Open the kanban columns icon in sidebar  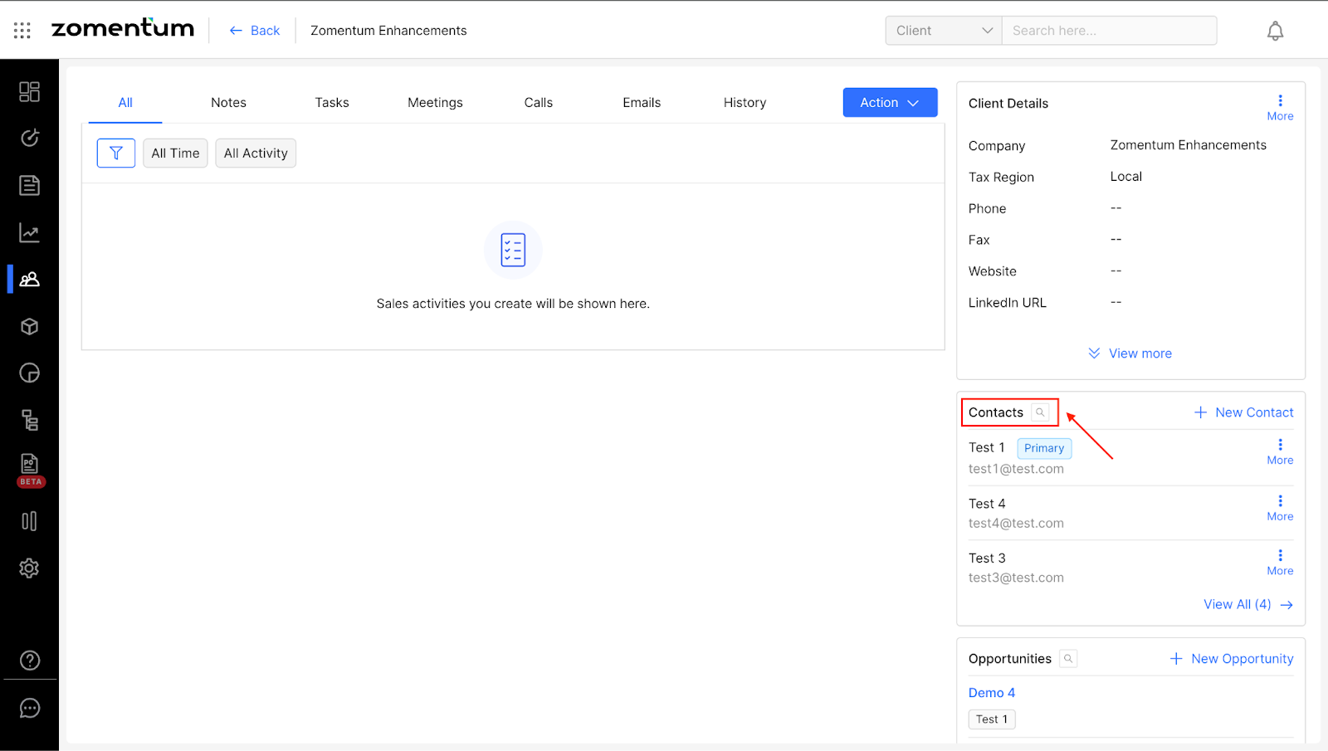pos(29,521)
